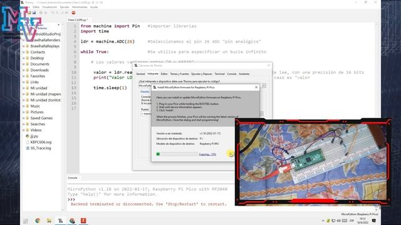The image size is (401, 225).
Task: Switch to the Ejecutar y Depurar tab
Action: (202, 74)
